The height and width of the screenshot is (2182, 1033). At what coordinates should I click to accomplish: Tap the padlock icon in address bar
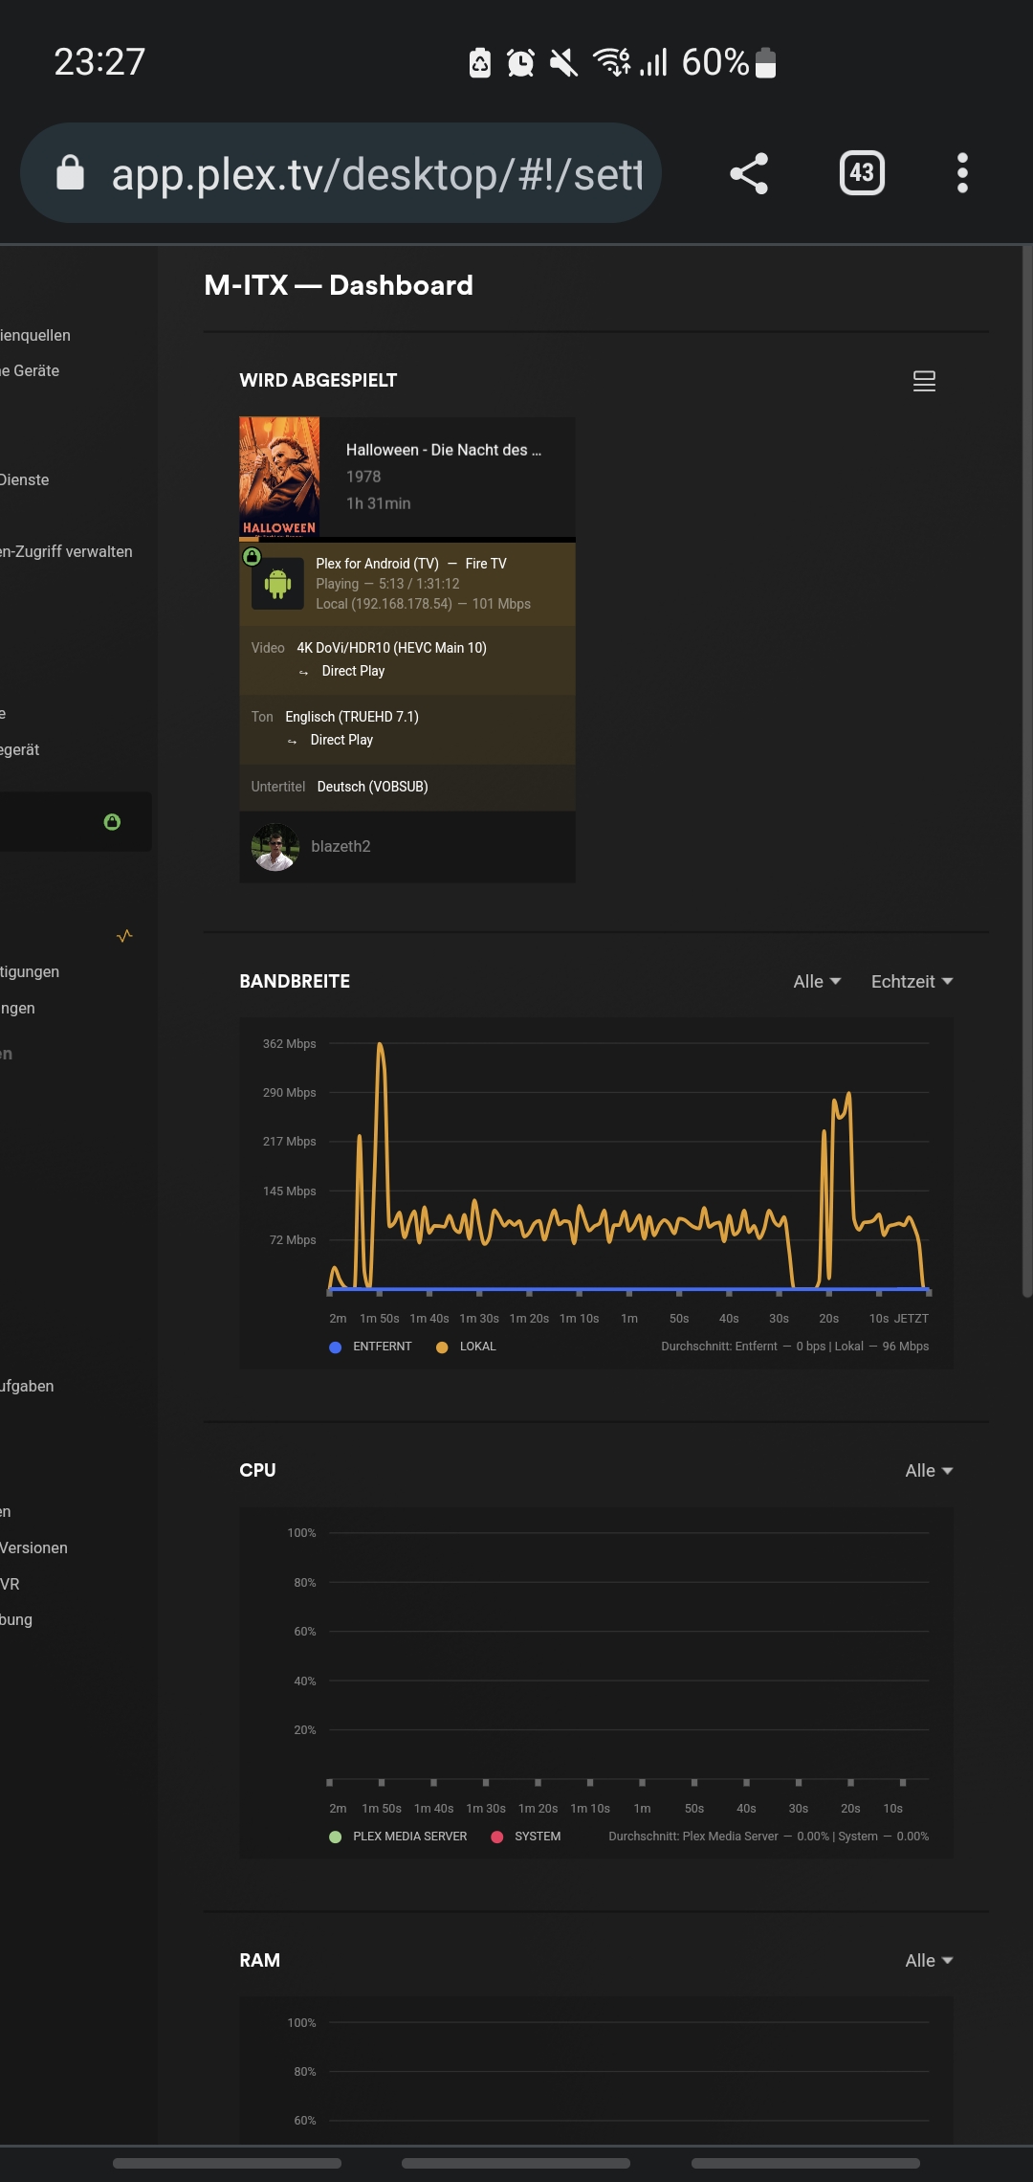(70, 173)
